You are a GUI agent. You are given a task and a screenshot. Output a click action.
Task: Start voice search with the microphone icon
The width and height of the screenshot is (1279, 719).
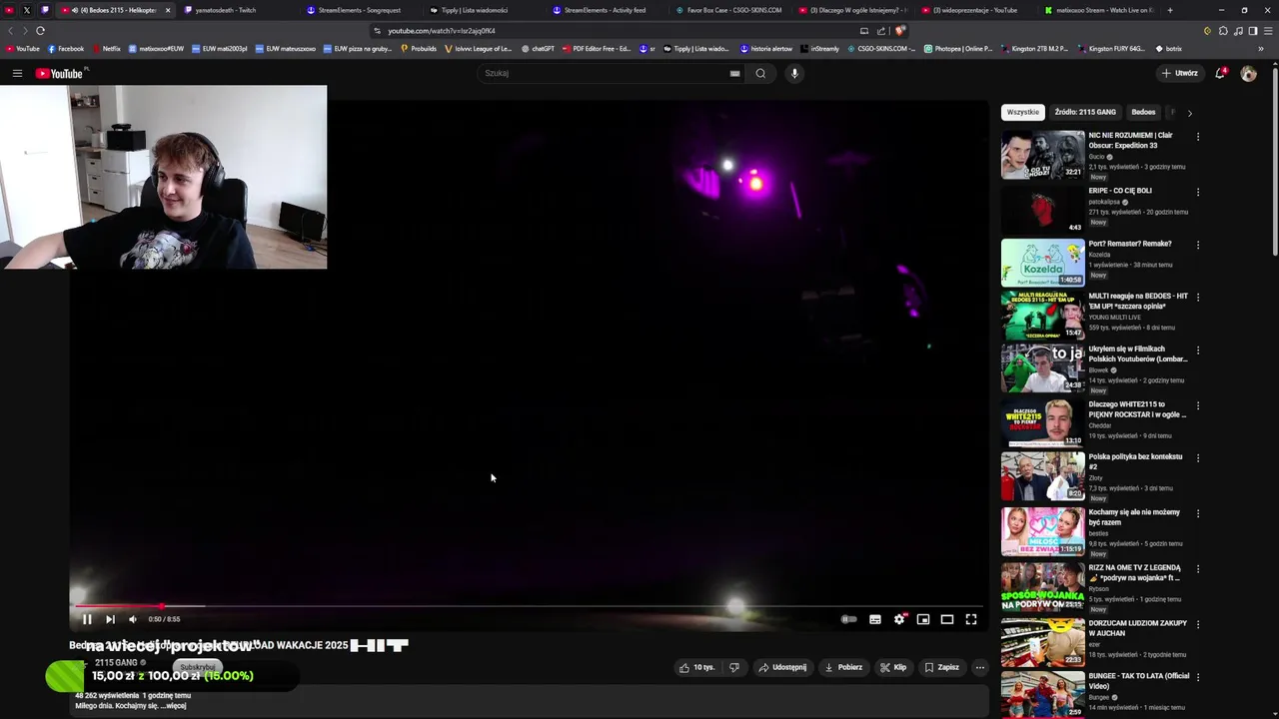point(794,73)
